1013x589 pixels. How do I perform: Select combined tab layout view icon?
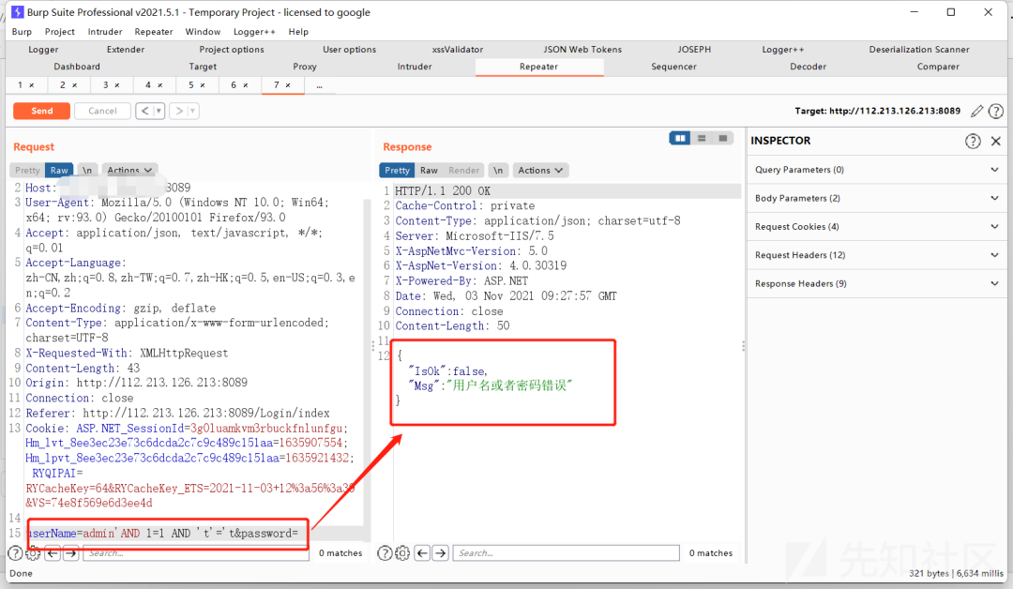723,138
